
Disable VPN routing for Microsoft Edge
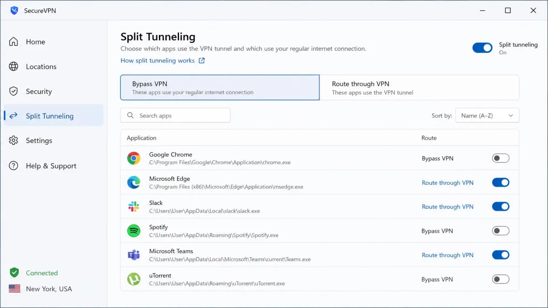coord(501,183)
